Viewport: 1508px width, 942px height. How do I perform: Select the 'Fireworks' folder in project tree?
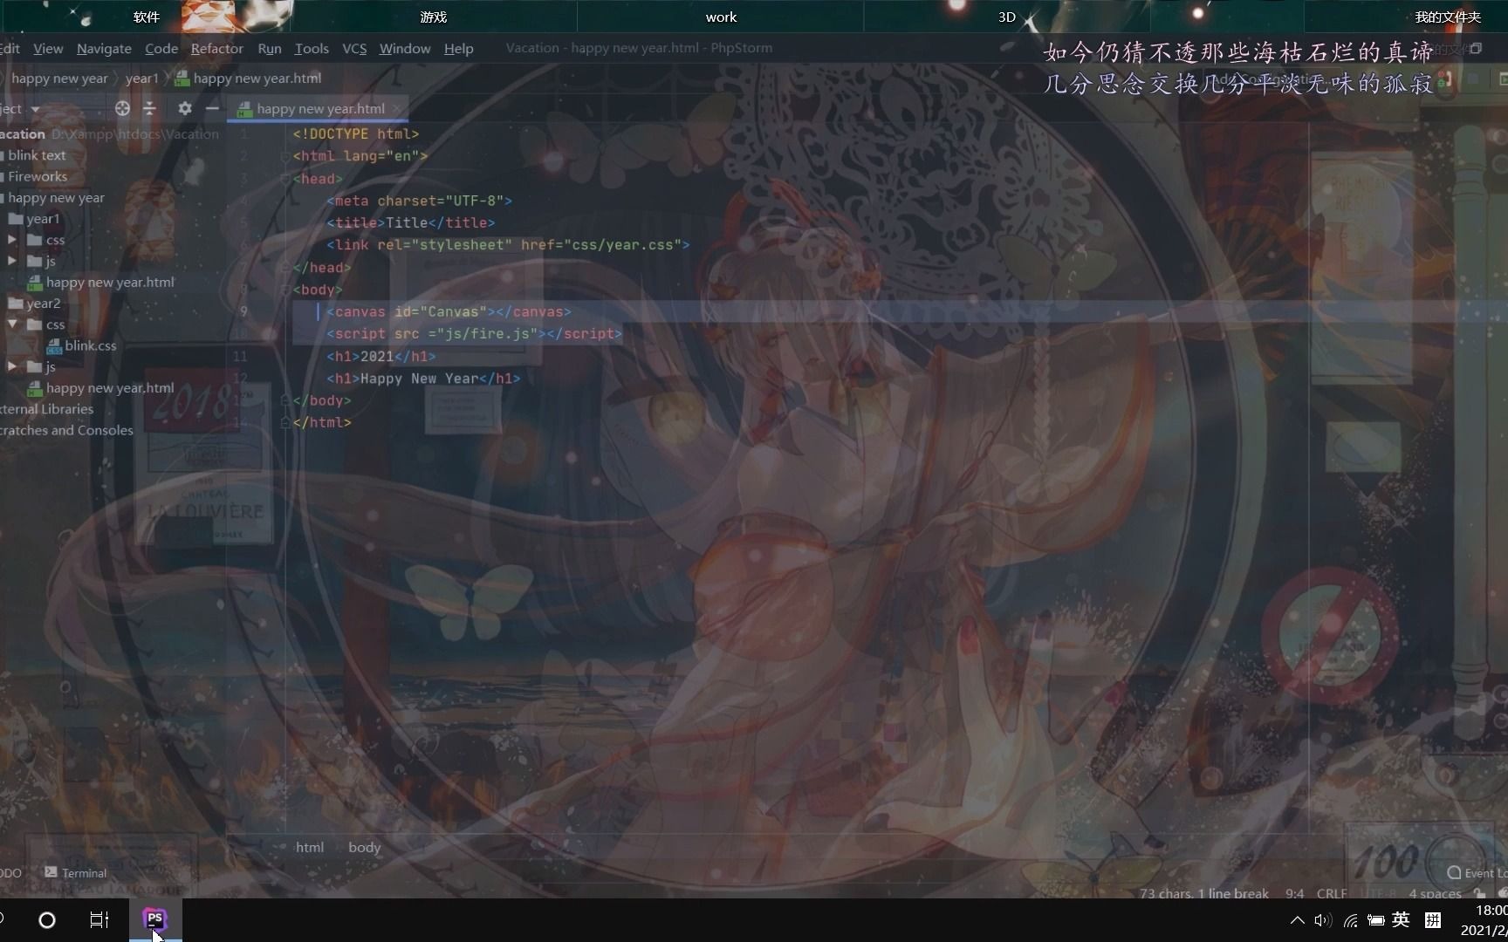[x=38, y=176]
